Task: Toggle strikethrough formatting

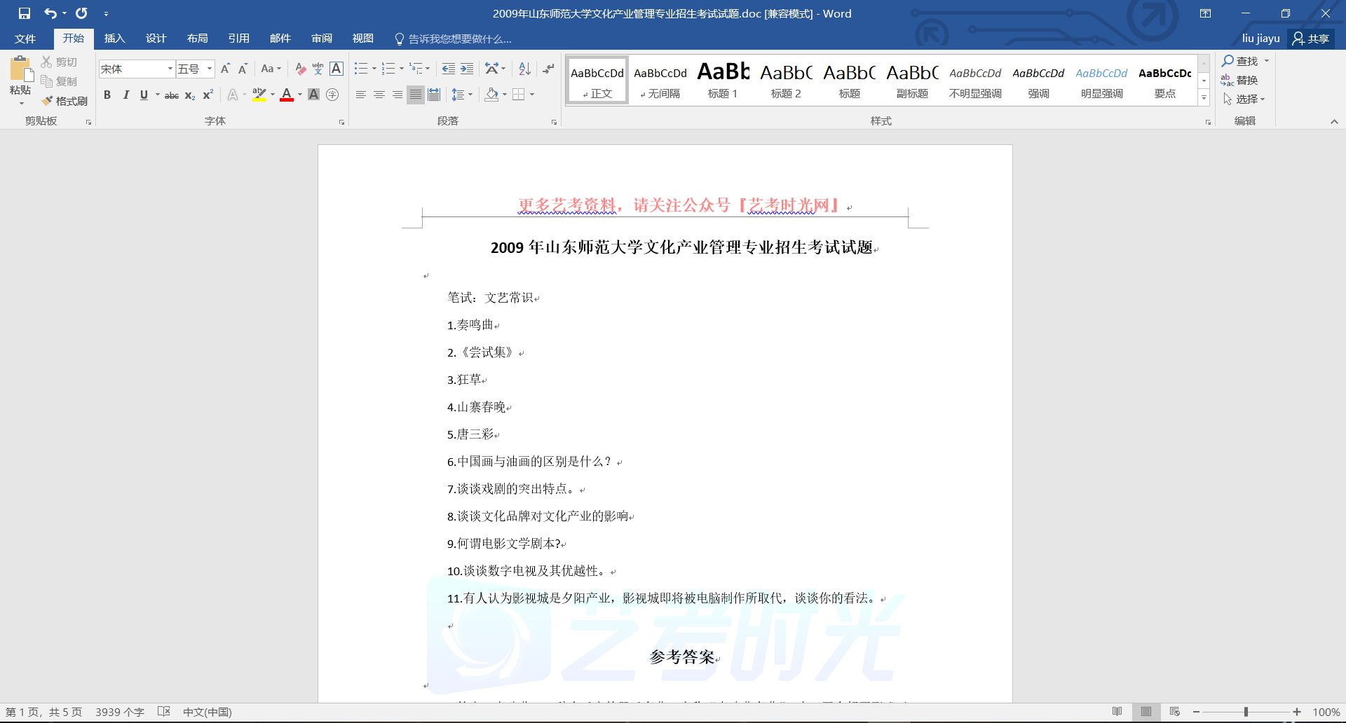Action: pos(171,95)
